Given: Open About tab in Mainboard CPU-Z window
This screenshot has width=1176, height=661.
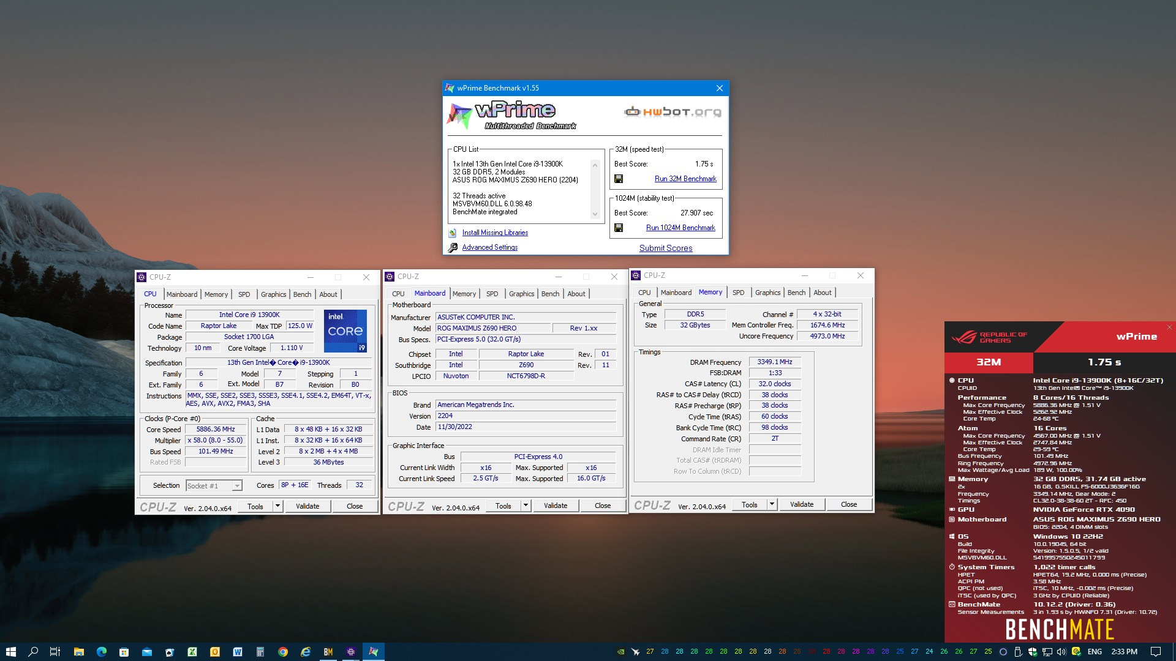Looking at the screenshot, I should coord(576,294).
